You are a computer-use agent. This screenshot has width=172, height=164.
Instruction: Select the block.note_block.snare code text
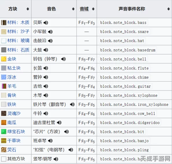tap(124, 32)
